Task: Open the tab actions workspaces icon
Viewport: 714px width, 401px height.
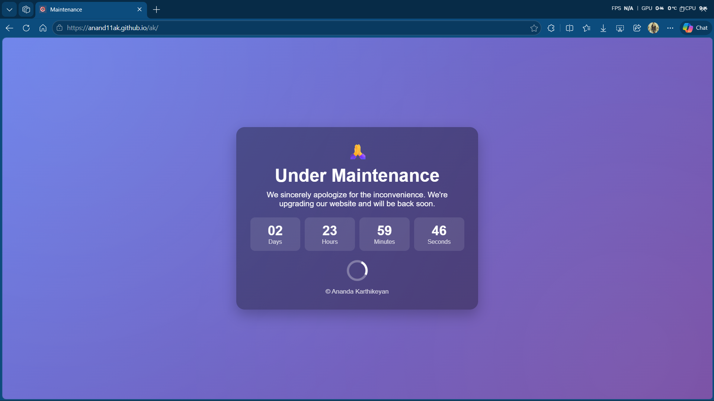Action: click(26, 10)
